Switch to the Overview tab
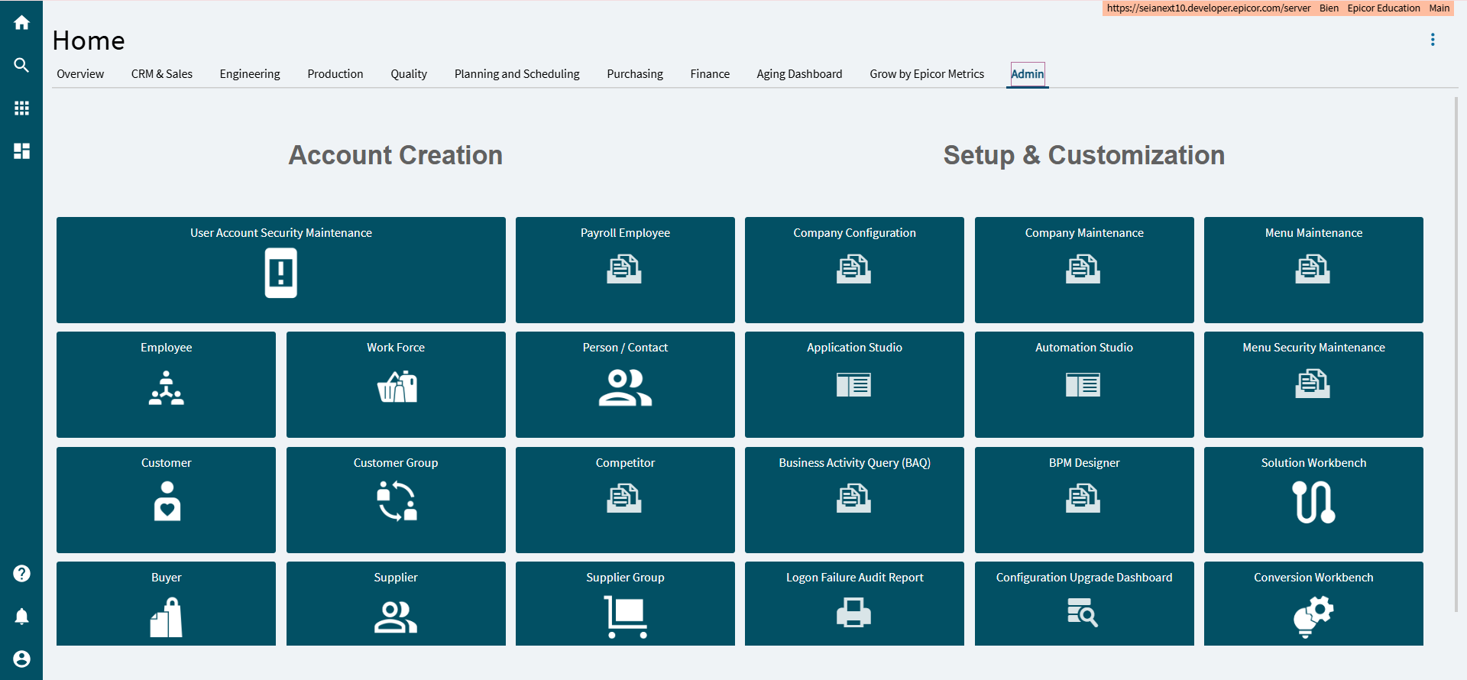 tap(80, 74)
